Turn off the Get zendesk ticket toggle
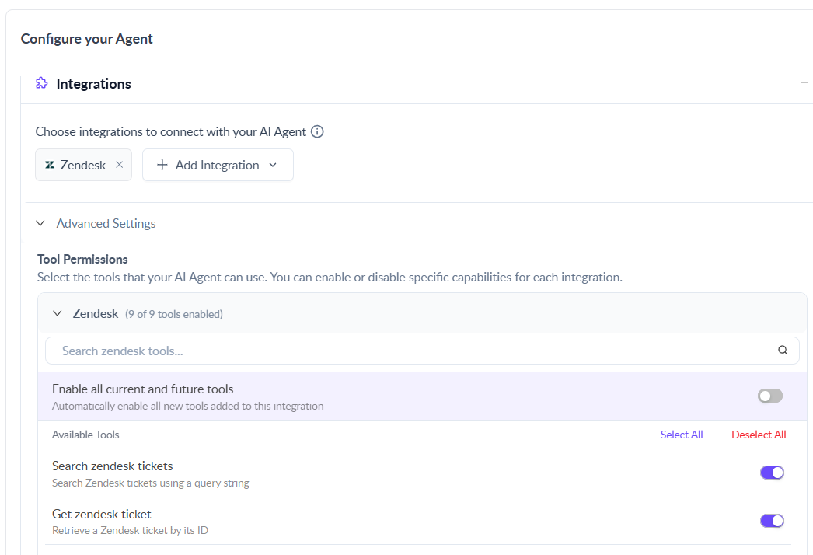Viewport: 813px width, 555px height. (772, 521)
